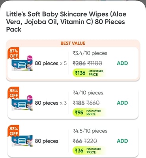Tap the pink 3 Pcs badge on thumbnail

[30, 98]
